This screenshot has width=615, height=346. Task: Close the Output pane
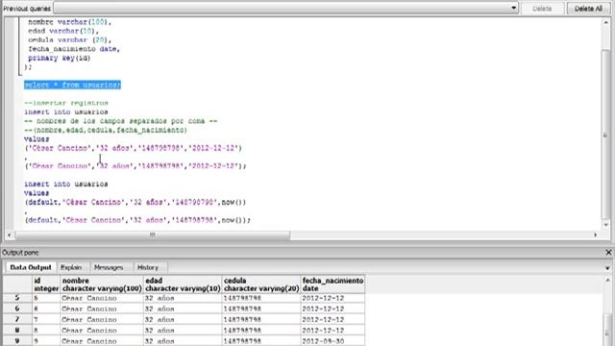(x=608, y=252)
